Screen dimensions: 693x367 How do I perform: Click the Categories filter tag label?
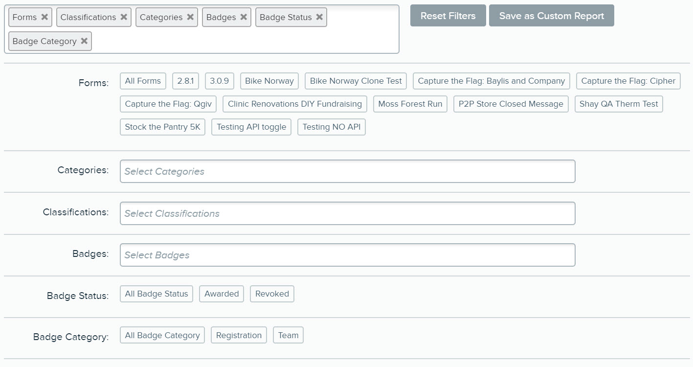(161, 17)
